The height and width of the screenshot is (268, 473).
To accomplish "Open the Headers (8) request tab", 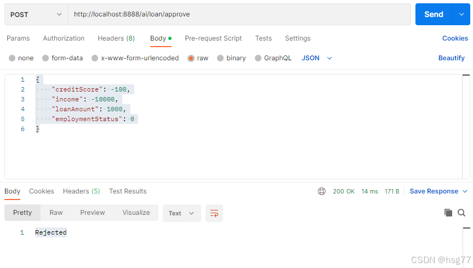I will (x=116, y=38).
